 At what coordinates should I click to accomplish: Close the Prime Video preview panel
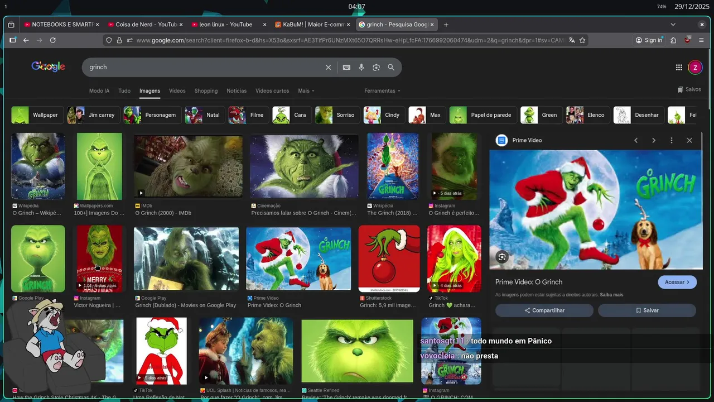[x=689, y=140]
